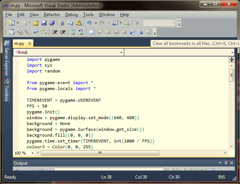Click the Open File folder icon
Image resolution: width=240 pixels, height=184 pixels.
pos(36,23)
